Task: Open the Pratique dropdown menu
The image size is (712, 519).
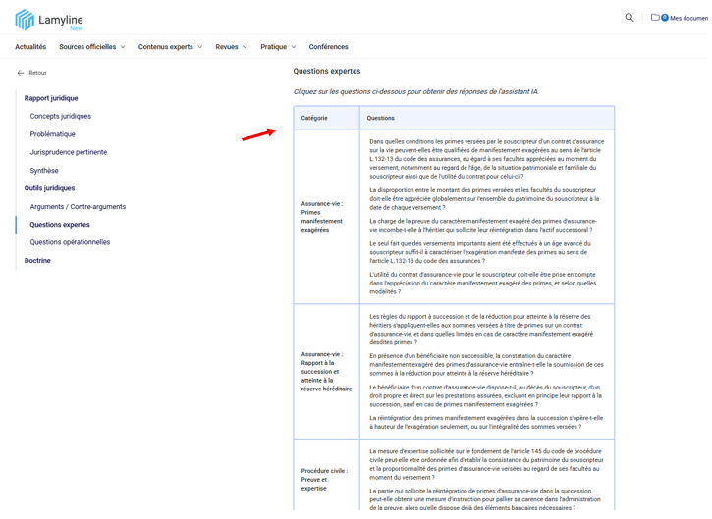Action: click(x=278, y=47)
